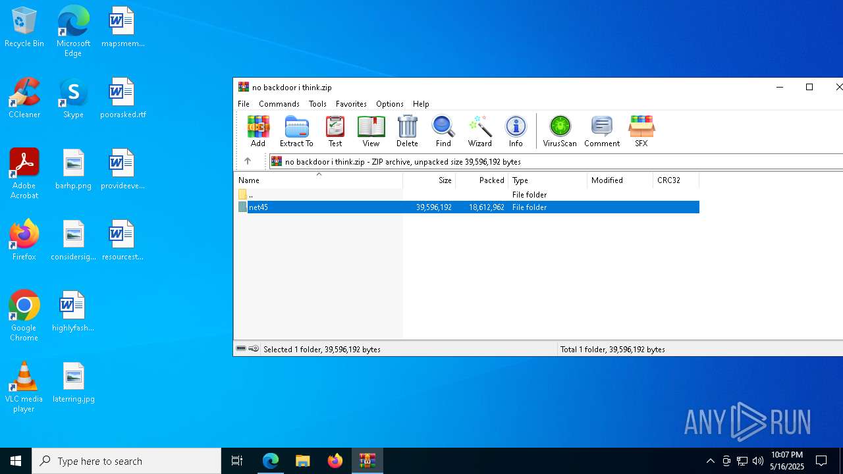Start the VirusScan tool
The image size is (843, 474).
(560, 131)
